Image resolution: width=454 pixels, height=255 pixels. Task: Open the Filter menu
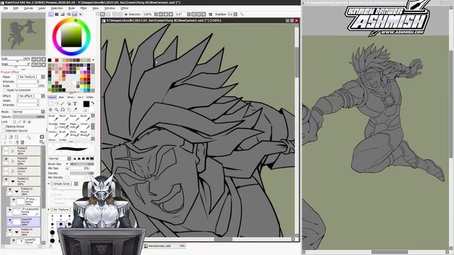point(84,8)
